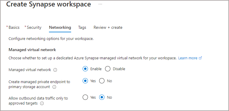Choose No for managed private endpoint creation

click(102, 81)
